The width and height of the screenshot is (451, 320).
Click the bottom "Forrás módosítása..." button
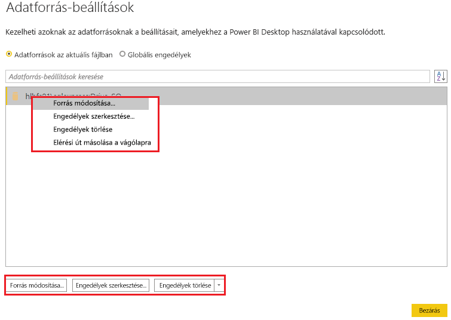(x=36, y=285)
